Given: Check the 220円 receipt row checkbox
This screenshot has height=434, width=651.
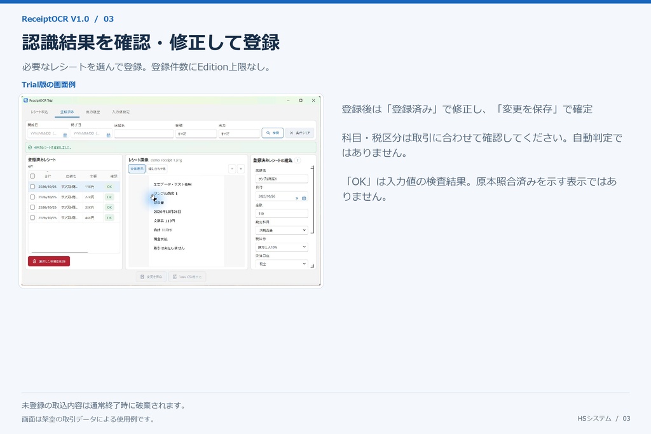Looking at the screenshot, I should click(x=32, y=197).
